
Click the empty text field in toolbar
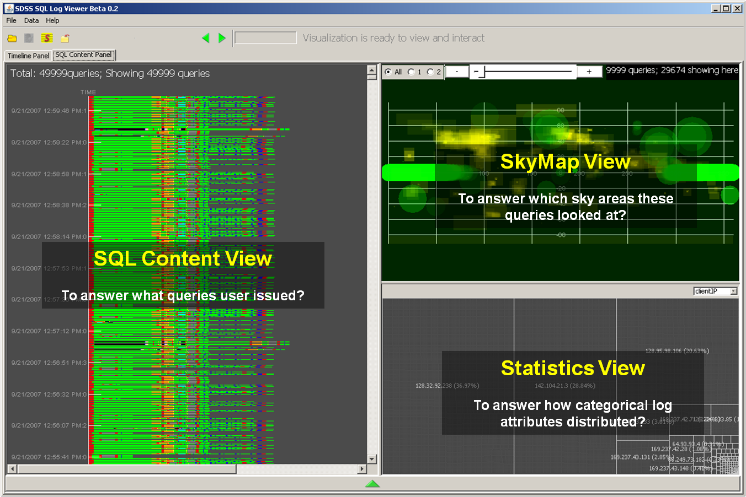click(265, 37)
